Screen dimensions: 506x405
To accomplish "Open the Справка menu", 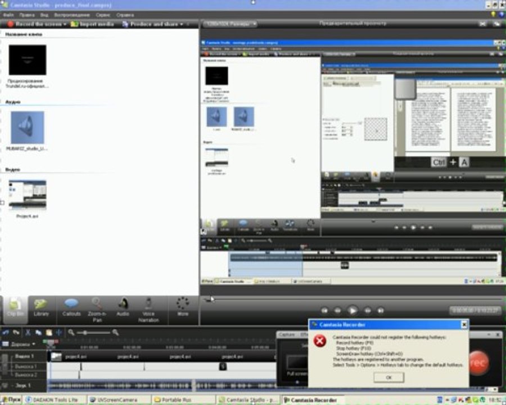I will (x=125, y=15).
